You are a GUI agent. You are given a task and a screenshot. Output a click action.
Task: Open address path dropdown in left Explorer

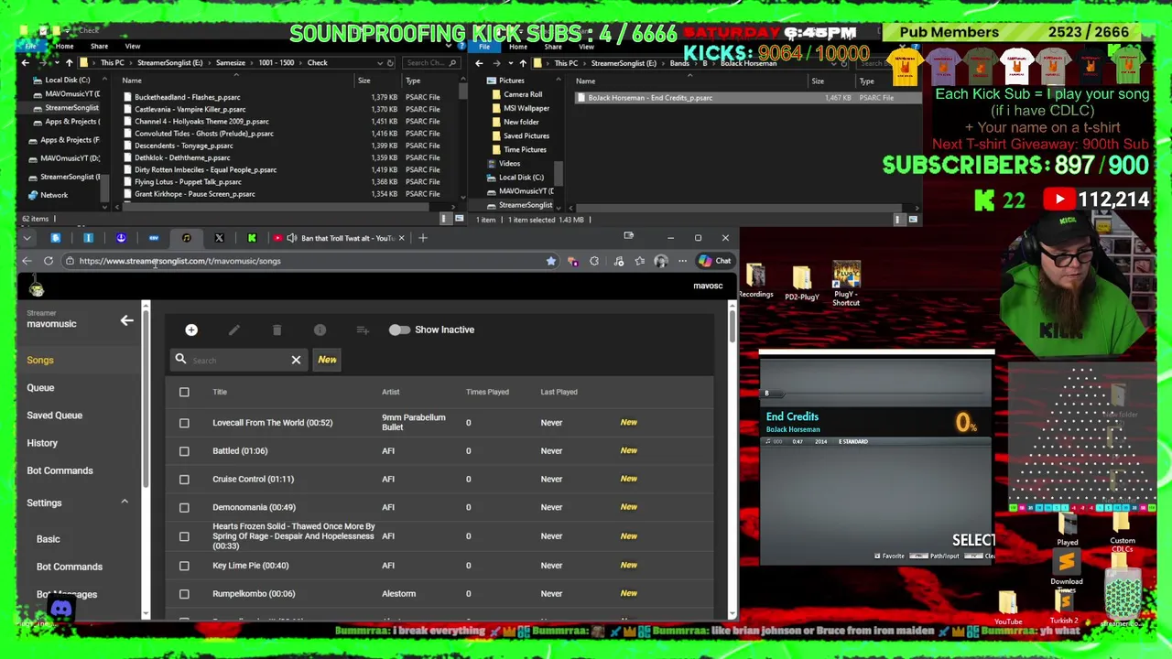click(x=378, y=63)
